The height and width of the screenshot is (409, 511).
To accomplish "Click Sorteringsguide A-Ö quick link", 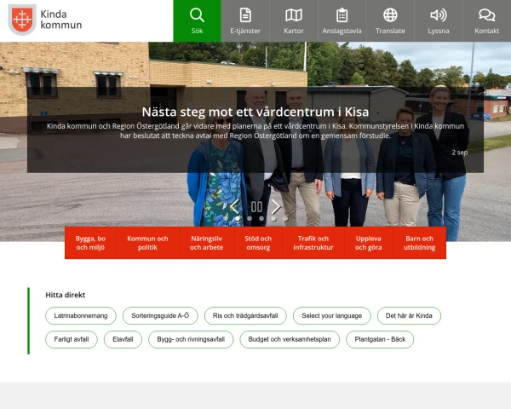I will tap(160, 316).
